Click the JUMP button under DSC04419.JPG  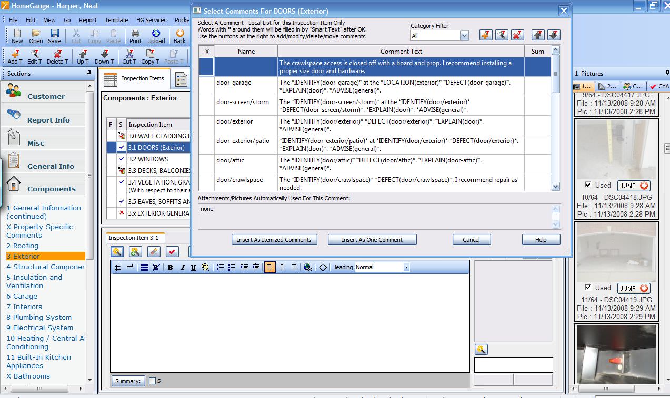coord(633,288)
